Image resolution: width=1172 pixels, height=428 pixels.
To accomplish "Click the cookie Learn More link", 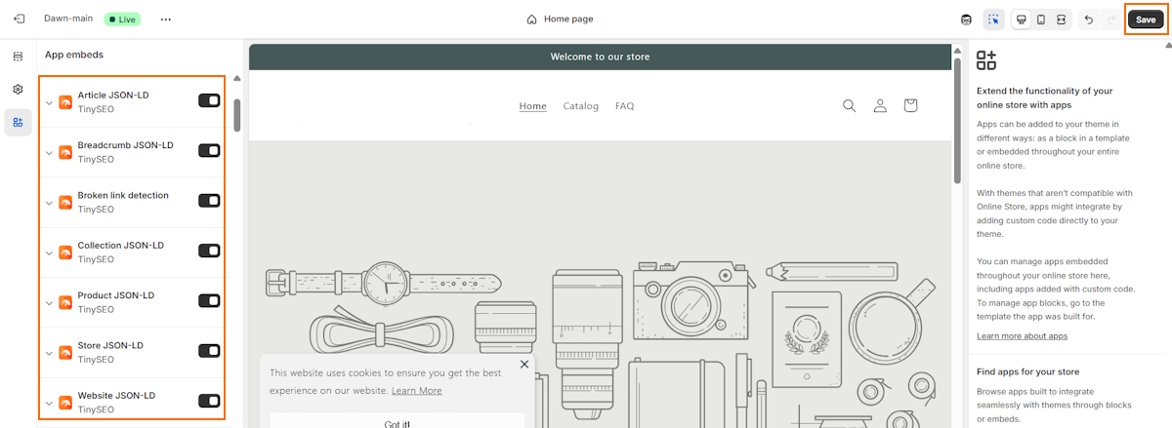I will coord(417,390).
